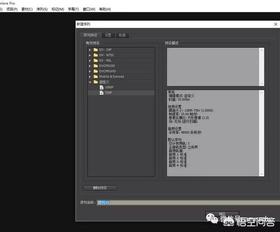Viewport: 280px width, 232px height.
Task: Expand the DVCPRO50 preset folder
Action: [90, 66]
